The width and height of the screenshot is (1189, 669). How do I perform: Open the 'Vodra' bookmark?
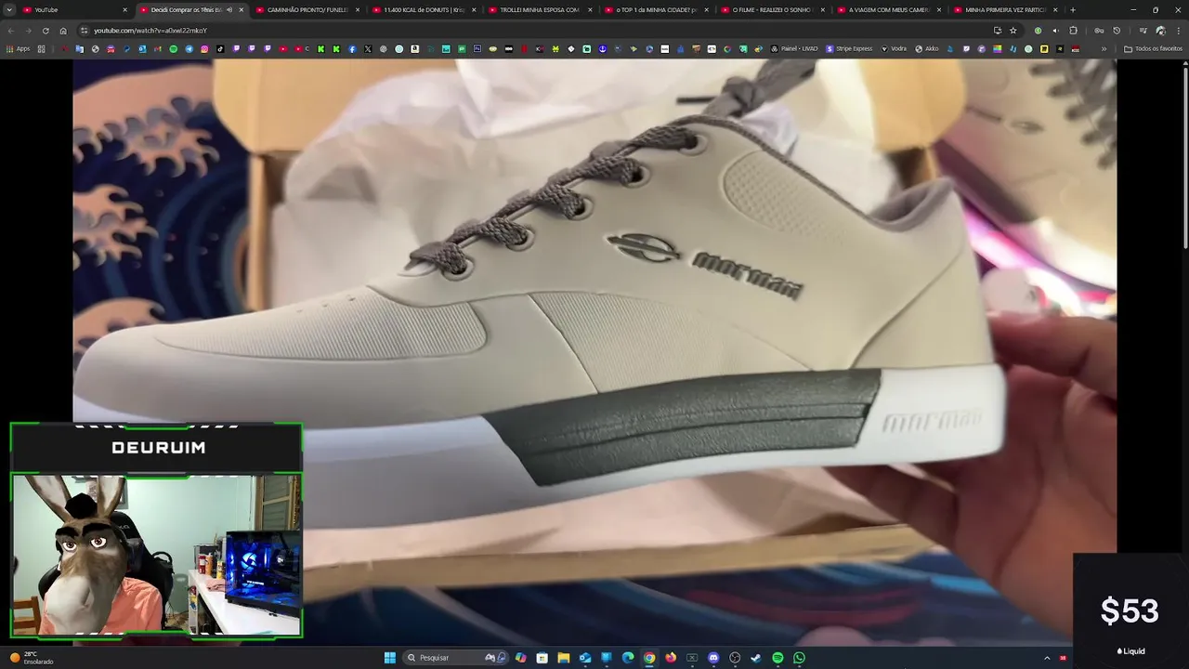(894, 48)
